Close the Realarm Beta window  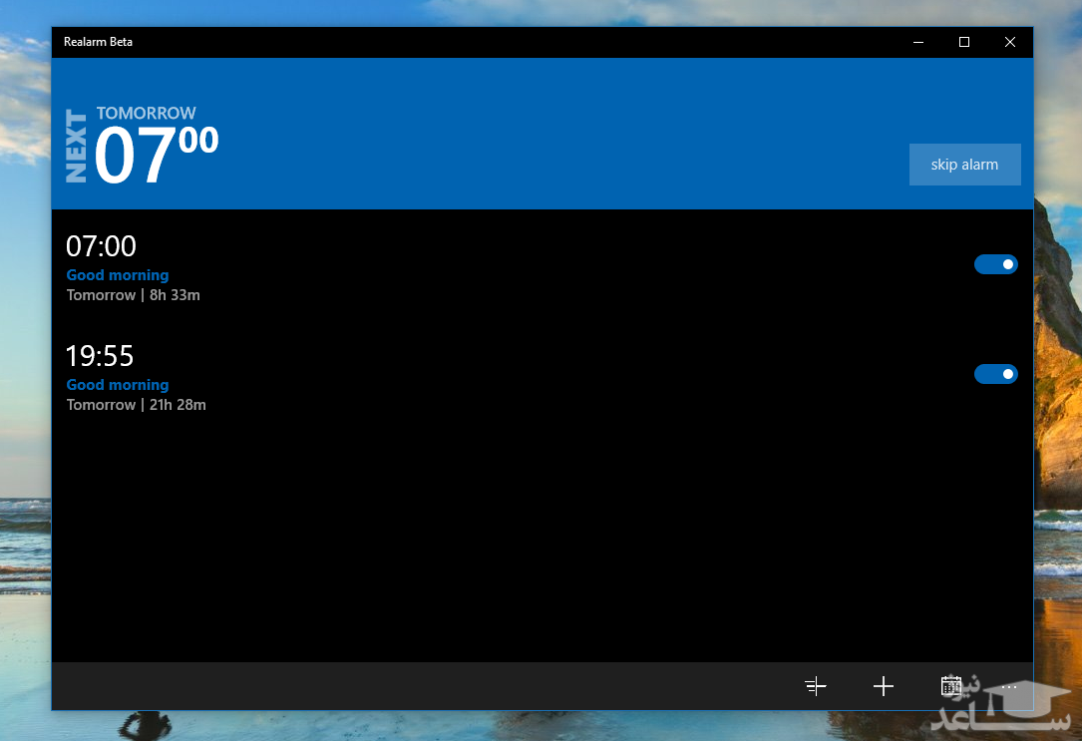pos(1009,42)
